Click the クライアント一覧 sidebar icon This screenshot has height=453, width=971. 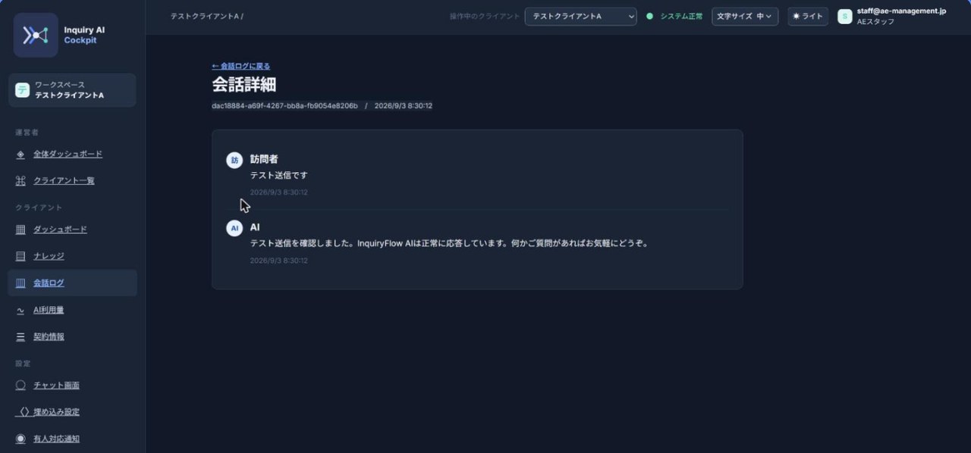pos(20,181)
